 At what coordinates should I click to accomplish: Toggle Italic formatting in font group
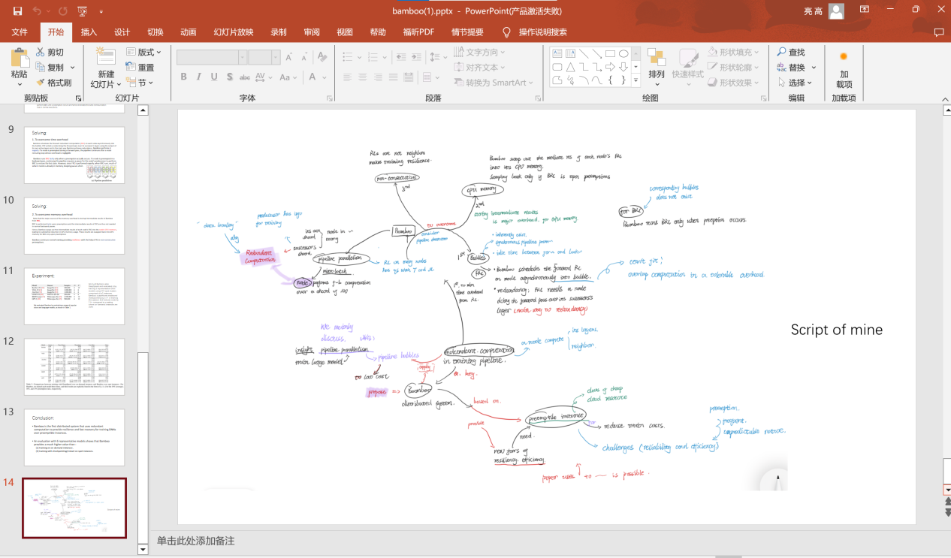coord(199,77)
